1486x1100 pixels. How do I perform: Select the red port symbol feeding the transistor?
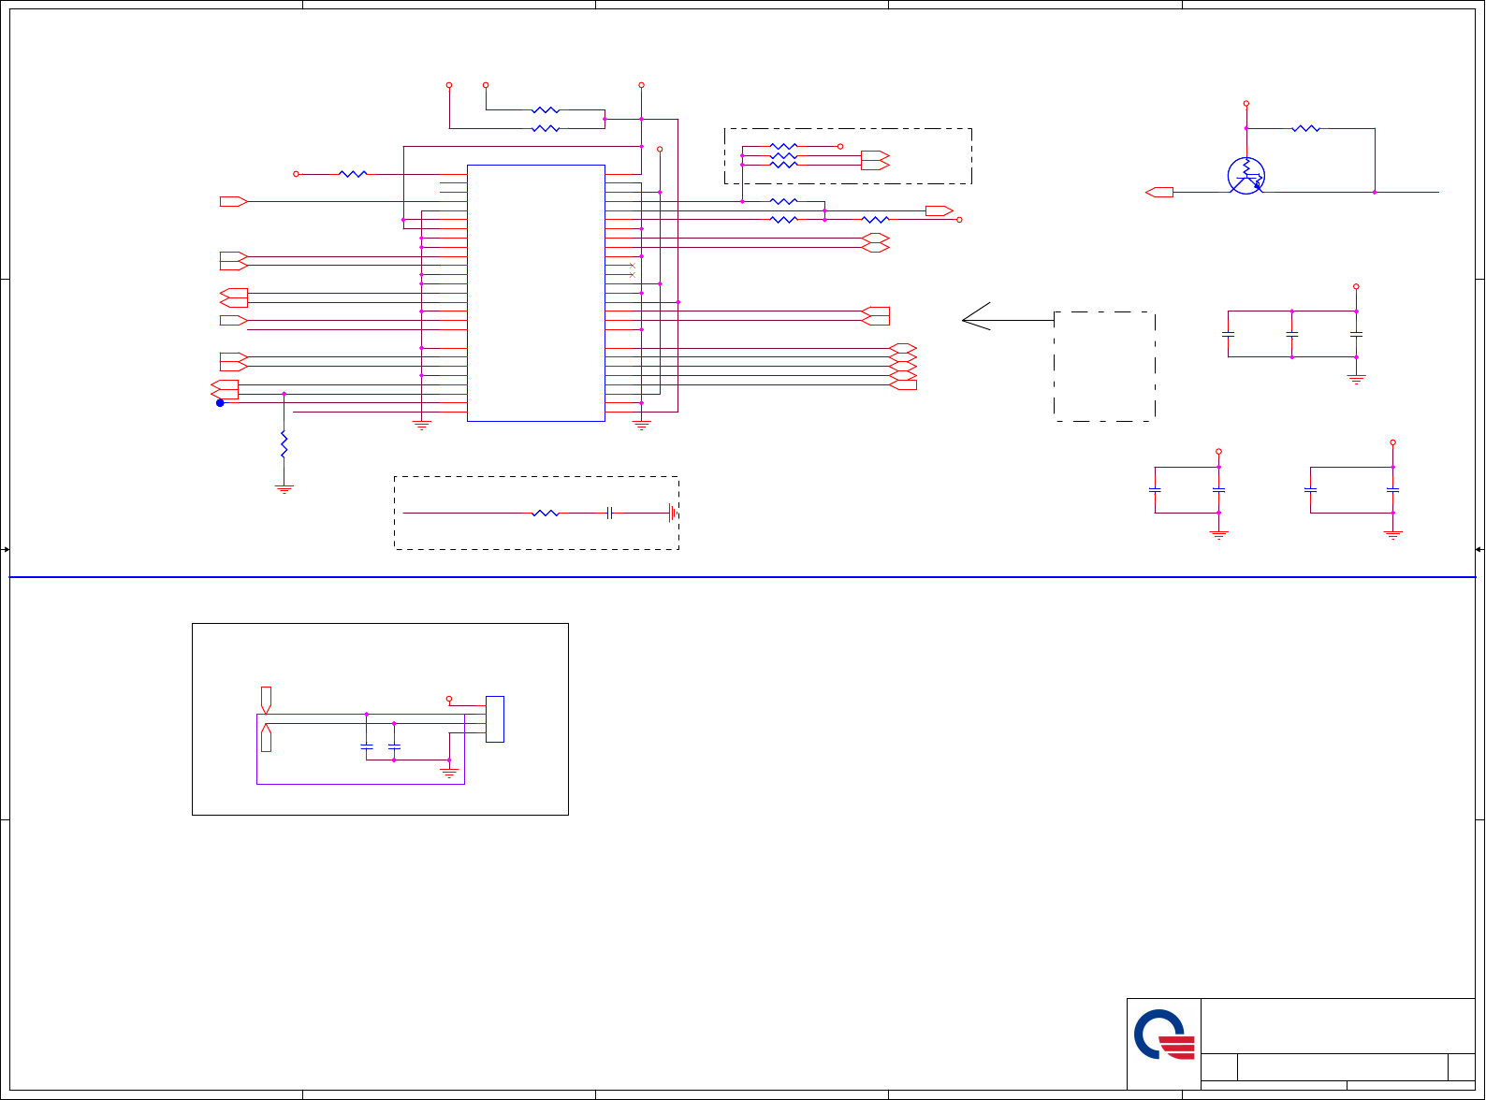1159,193
